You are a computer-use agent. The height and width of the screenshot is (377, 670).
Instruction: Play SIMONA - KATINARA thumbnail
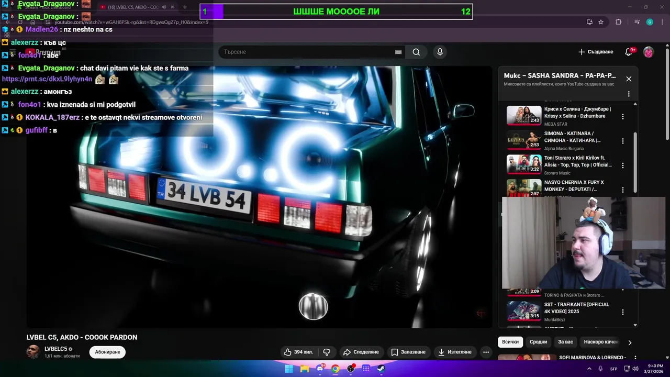524,140
